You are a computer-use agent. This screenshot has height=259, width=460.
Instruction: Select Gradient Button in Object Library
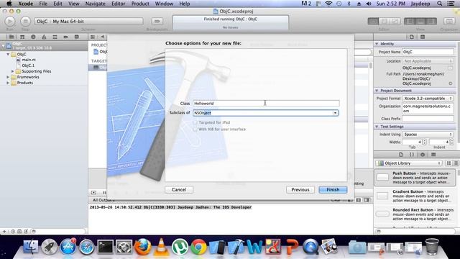point(415,196)
